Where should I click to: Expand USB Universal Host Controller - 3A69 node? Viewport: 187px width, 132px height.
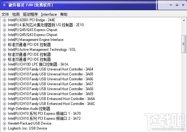click(x=4, y=94)
